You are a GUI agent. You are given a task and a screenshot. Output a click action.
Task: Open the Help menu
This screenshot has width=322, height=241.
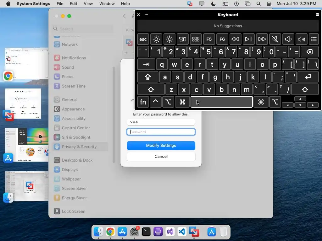coord(125,4)
